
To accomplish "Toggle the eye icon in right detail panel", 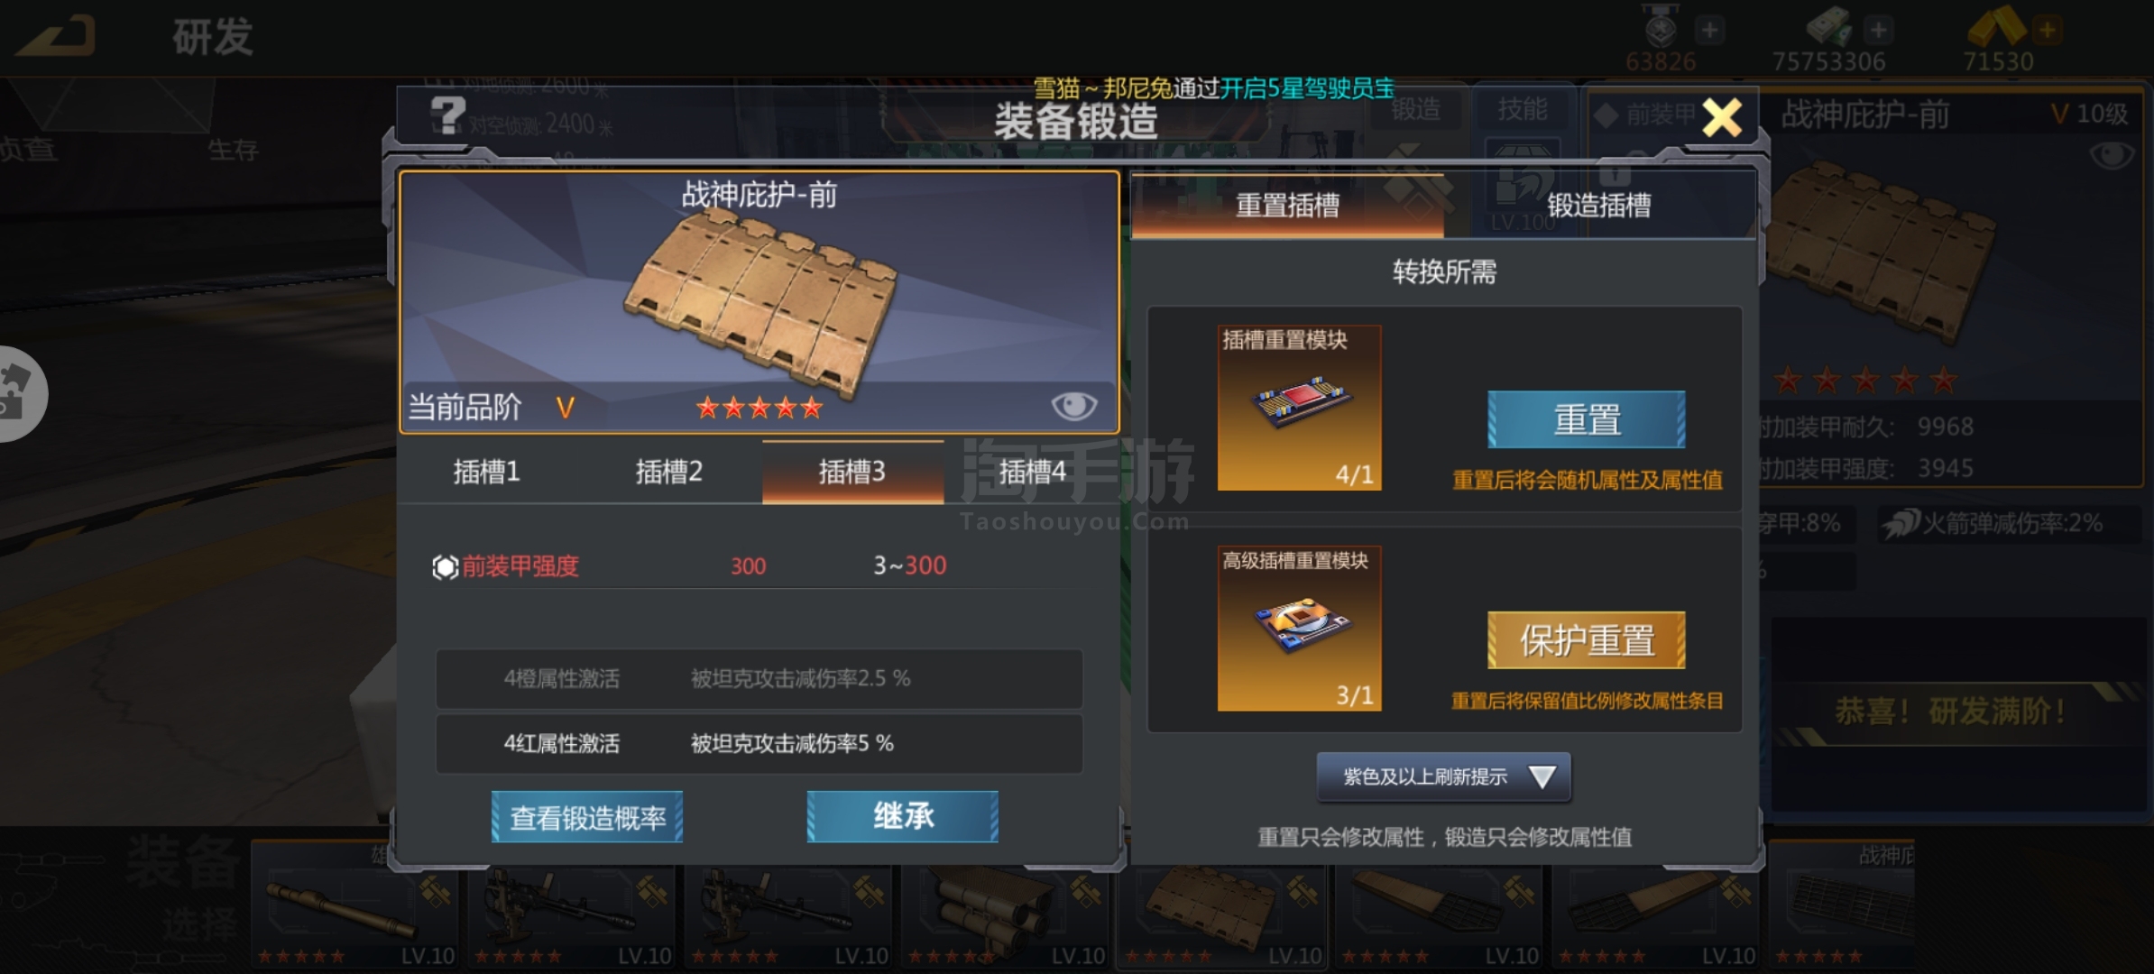I will (x=2111, y=156).
